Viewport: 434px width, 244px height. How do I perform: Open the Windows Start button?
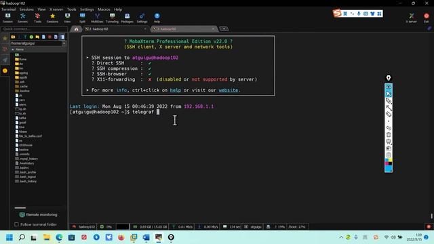9,237
